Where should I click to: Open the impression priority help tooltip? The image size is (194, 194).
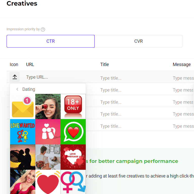pyautogui.click(x=43, y=29)
